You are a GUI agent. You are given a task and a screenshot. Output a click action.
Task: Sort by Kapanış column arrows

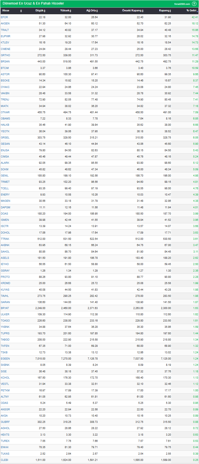tap(170, 11)
